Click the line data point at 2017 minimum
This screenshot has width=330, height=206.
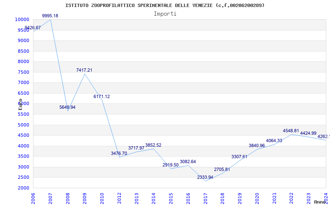tap(205, 181)
